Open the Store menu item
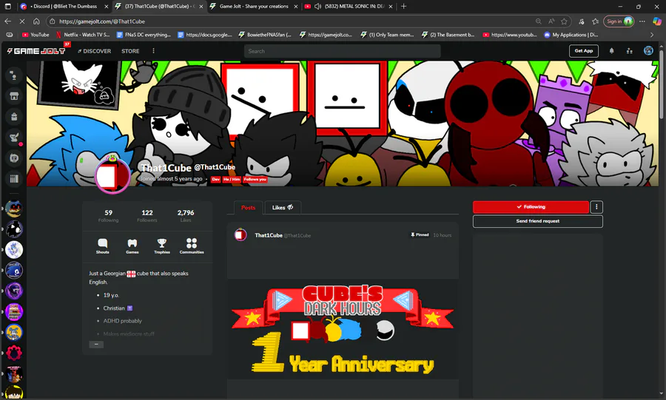Image resolution: width=666 pixels, height=400 pixels. (130, 51)
